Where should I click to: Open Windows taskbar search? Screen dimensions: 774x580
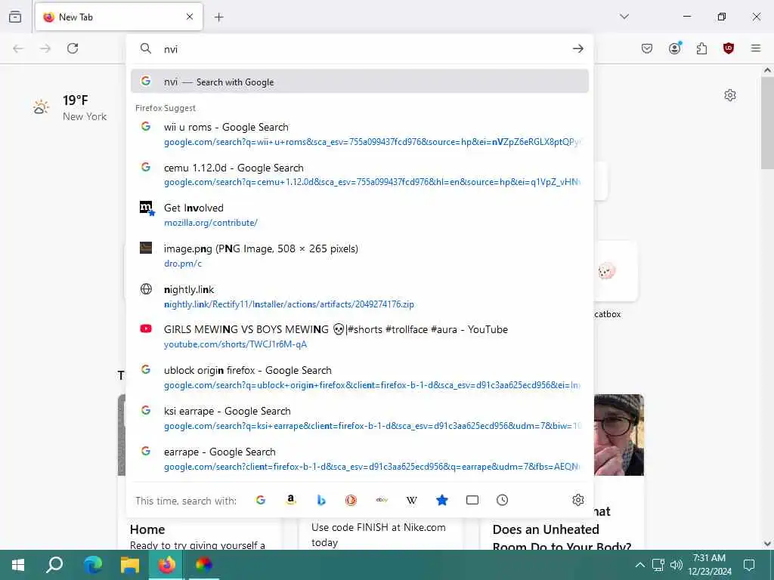tap(54, 565)
